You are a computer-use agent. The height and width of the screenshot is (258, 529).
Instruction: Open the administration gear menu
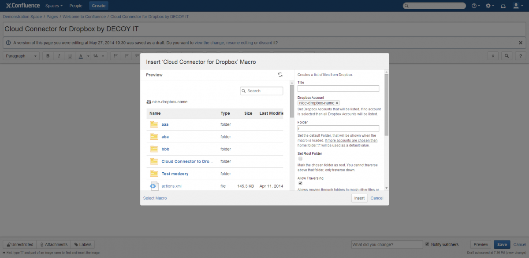coord(490,6)
